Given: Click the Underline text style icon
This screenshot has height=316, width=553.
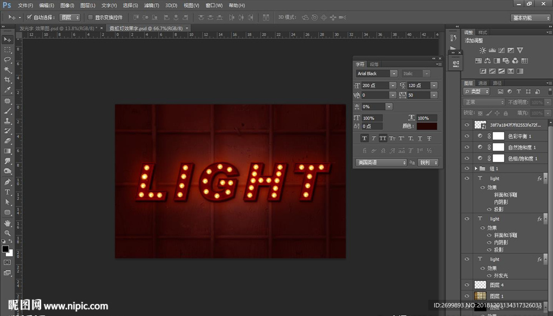Looking at the screenshot, I should point(419,138).
